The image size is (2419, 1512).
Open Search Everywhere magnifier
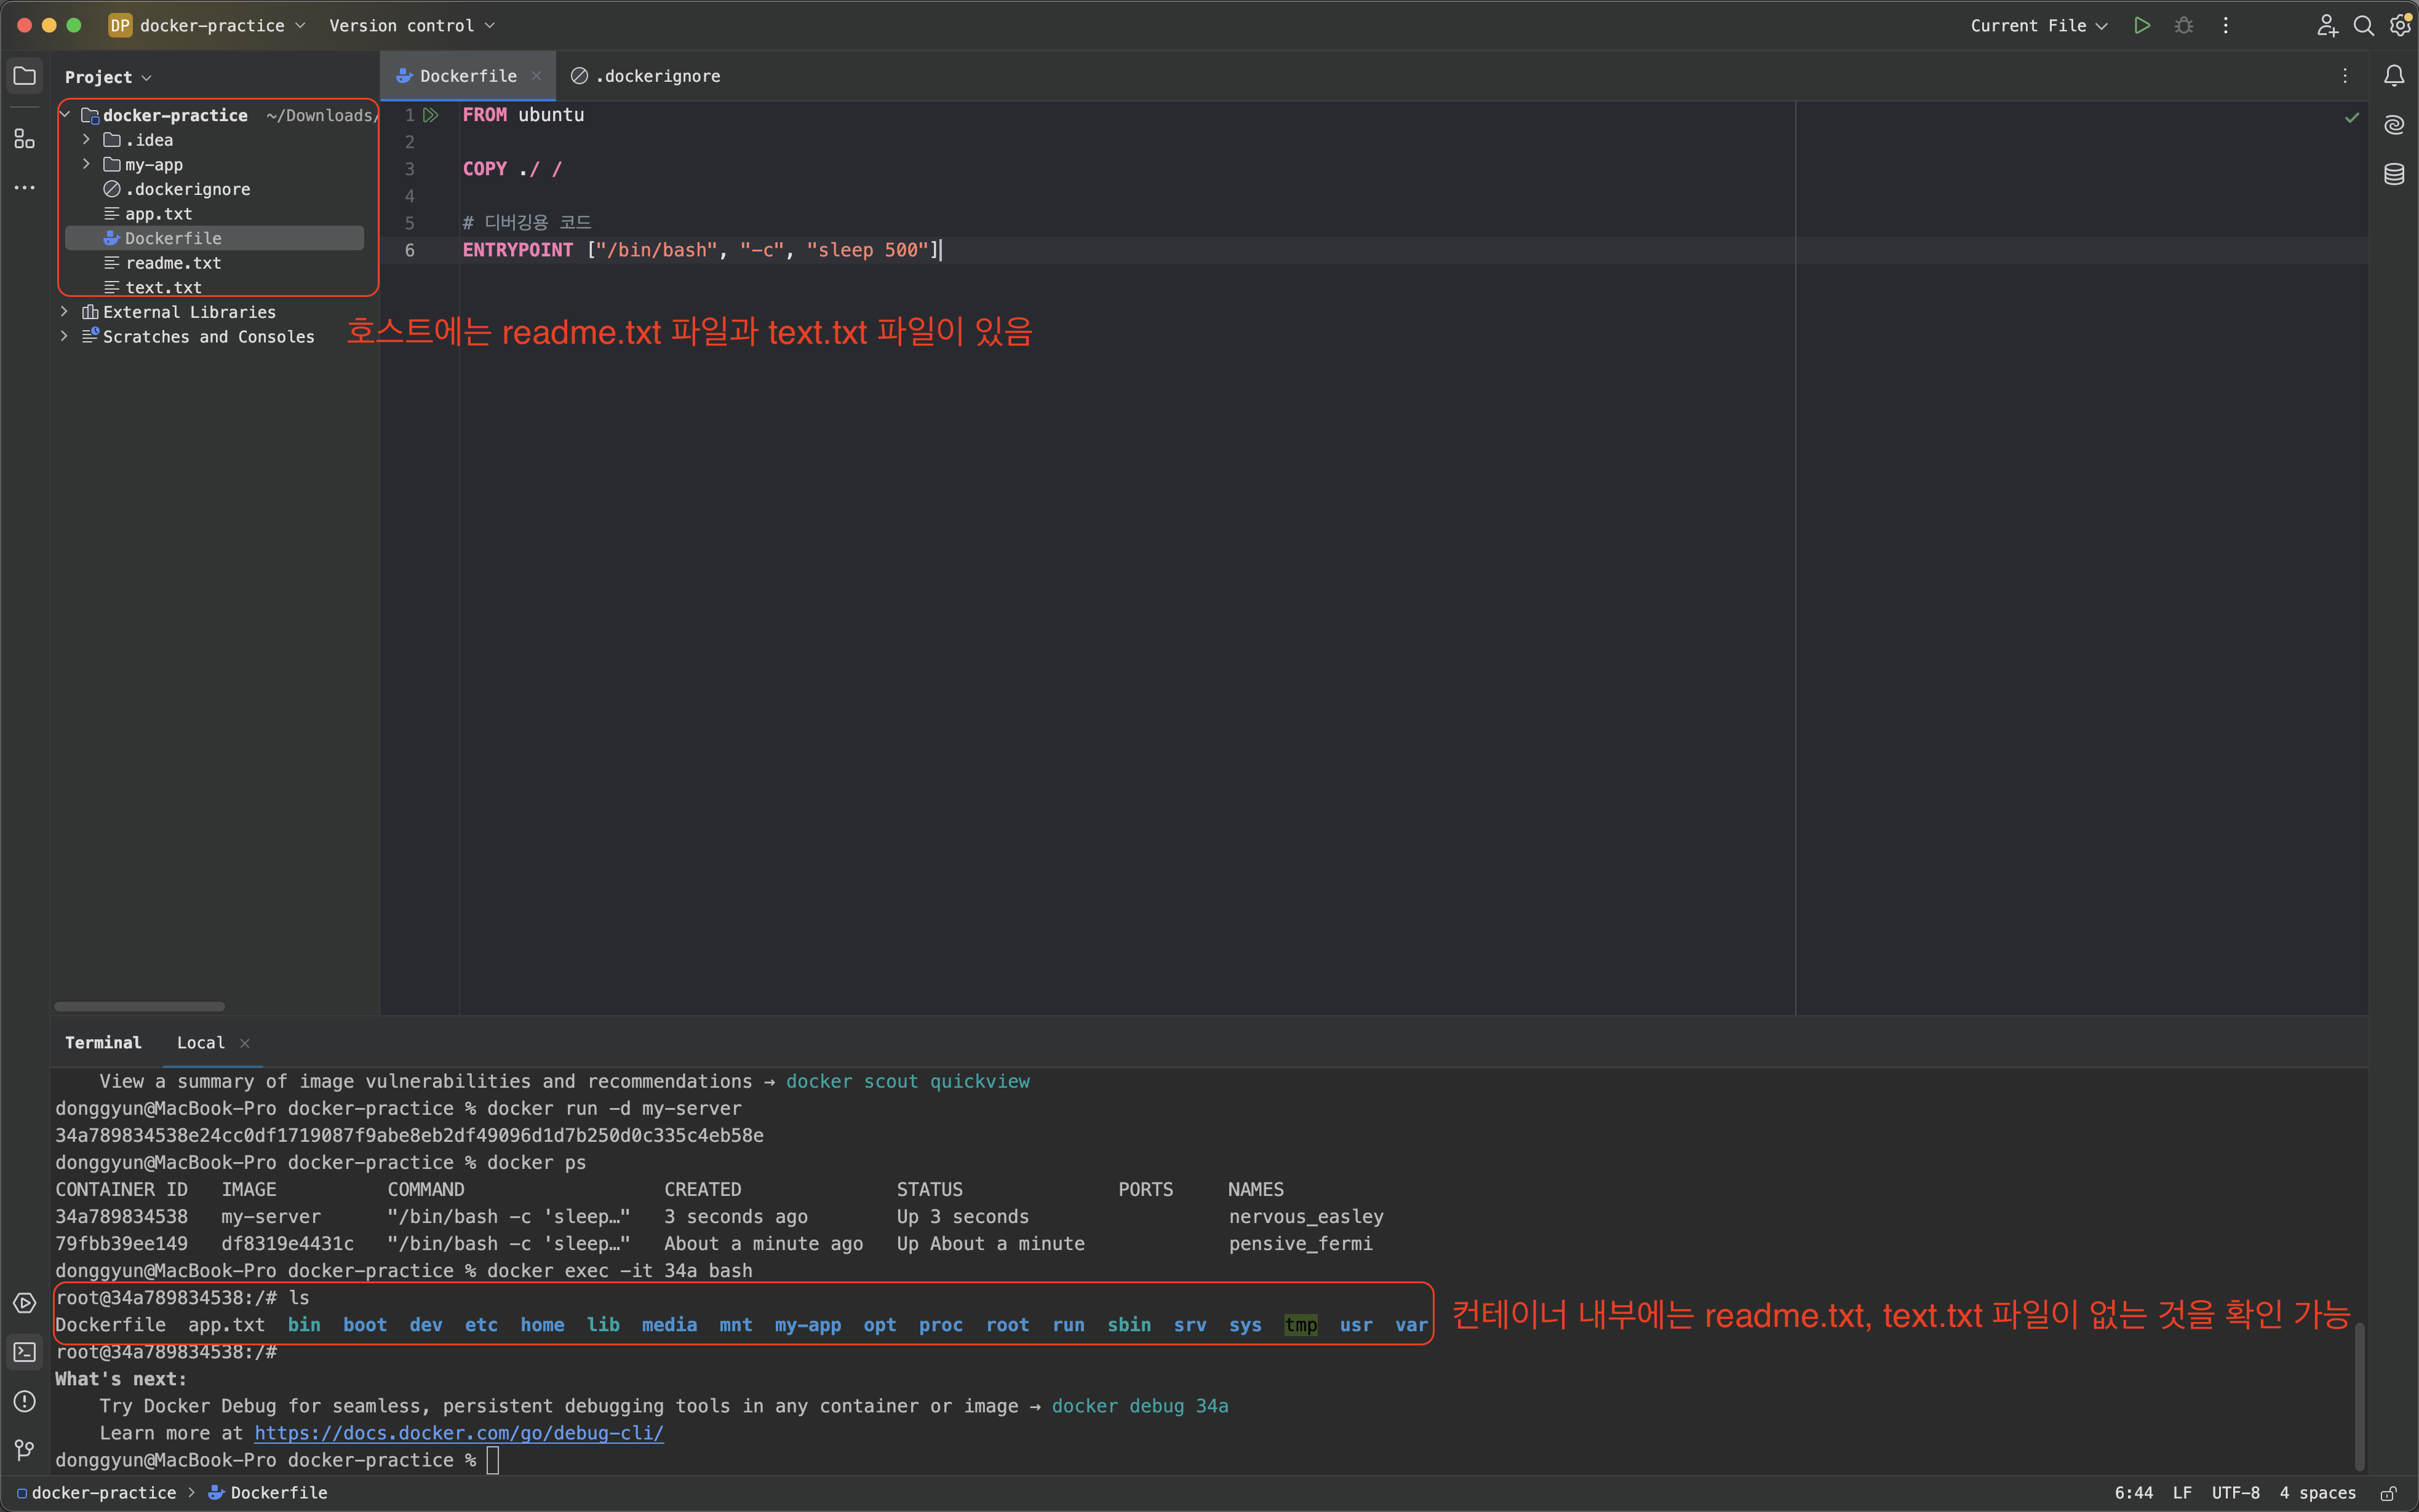pyautogui.click(x=2363, y=25)
